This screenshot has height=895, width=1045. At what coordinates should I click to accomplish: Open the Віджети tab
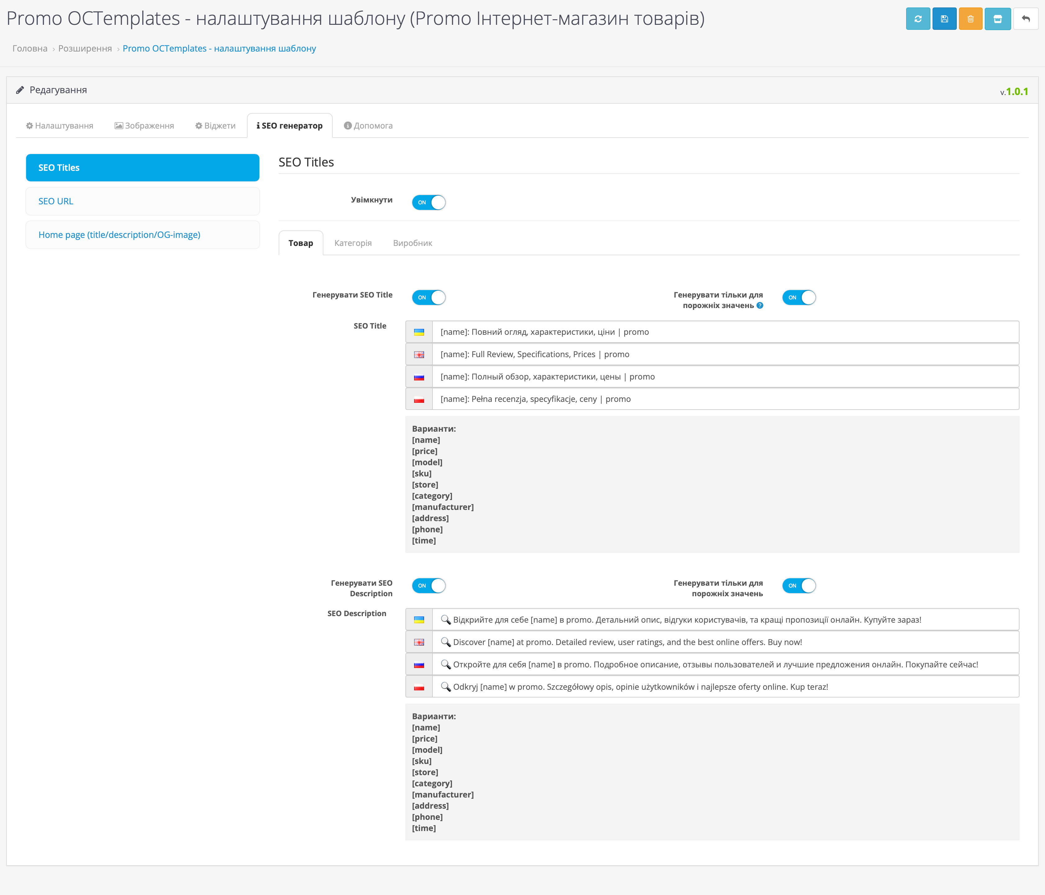point(215,125)
